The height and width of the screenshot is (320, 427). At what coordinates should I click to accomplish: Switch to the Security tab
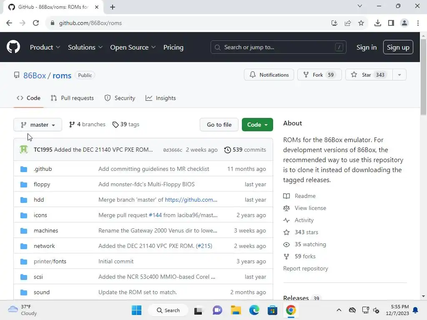point(120,98)
